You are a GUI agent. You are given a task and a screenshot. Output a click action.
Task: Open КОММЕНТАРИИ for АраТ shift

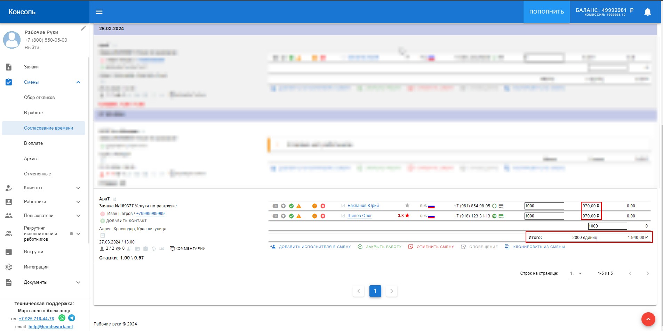(x=187, y=249)
